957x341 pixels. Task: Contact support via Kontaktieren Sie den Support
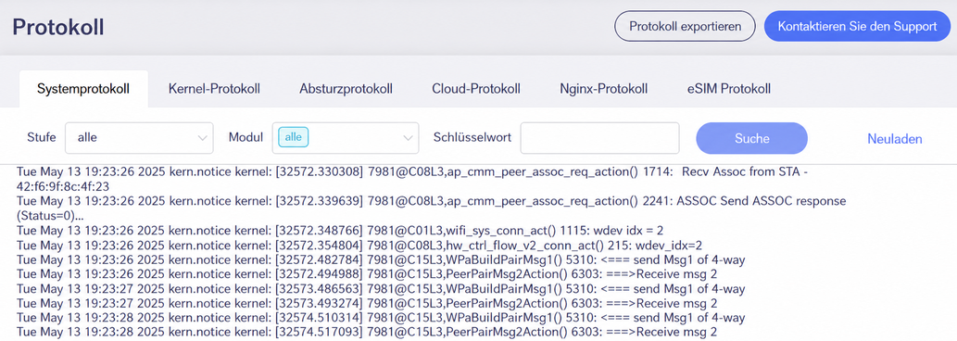coord(857,26)
